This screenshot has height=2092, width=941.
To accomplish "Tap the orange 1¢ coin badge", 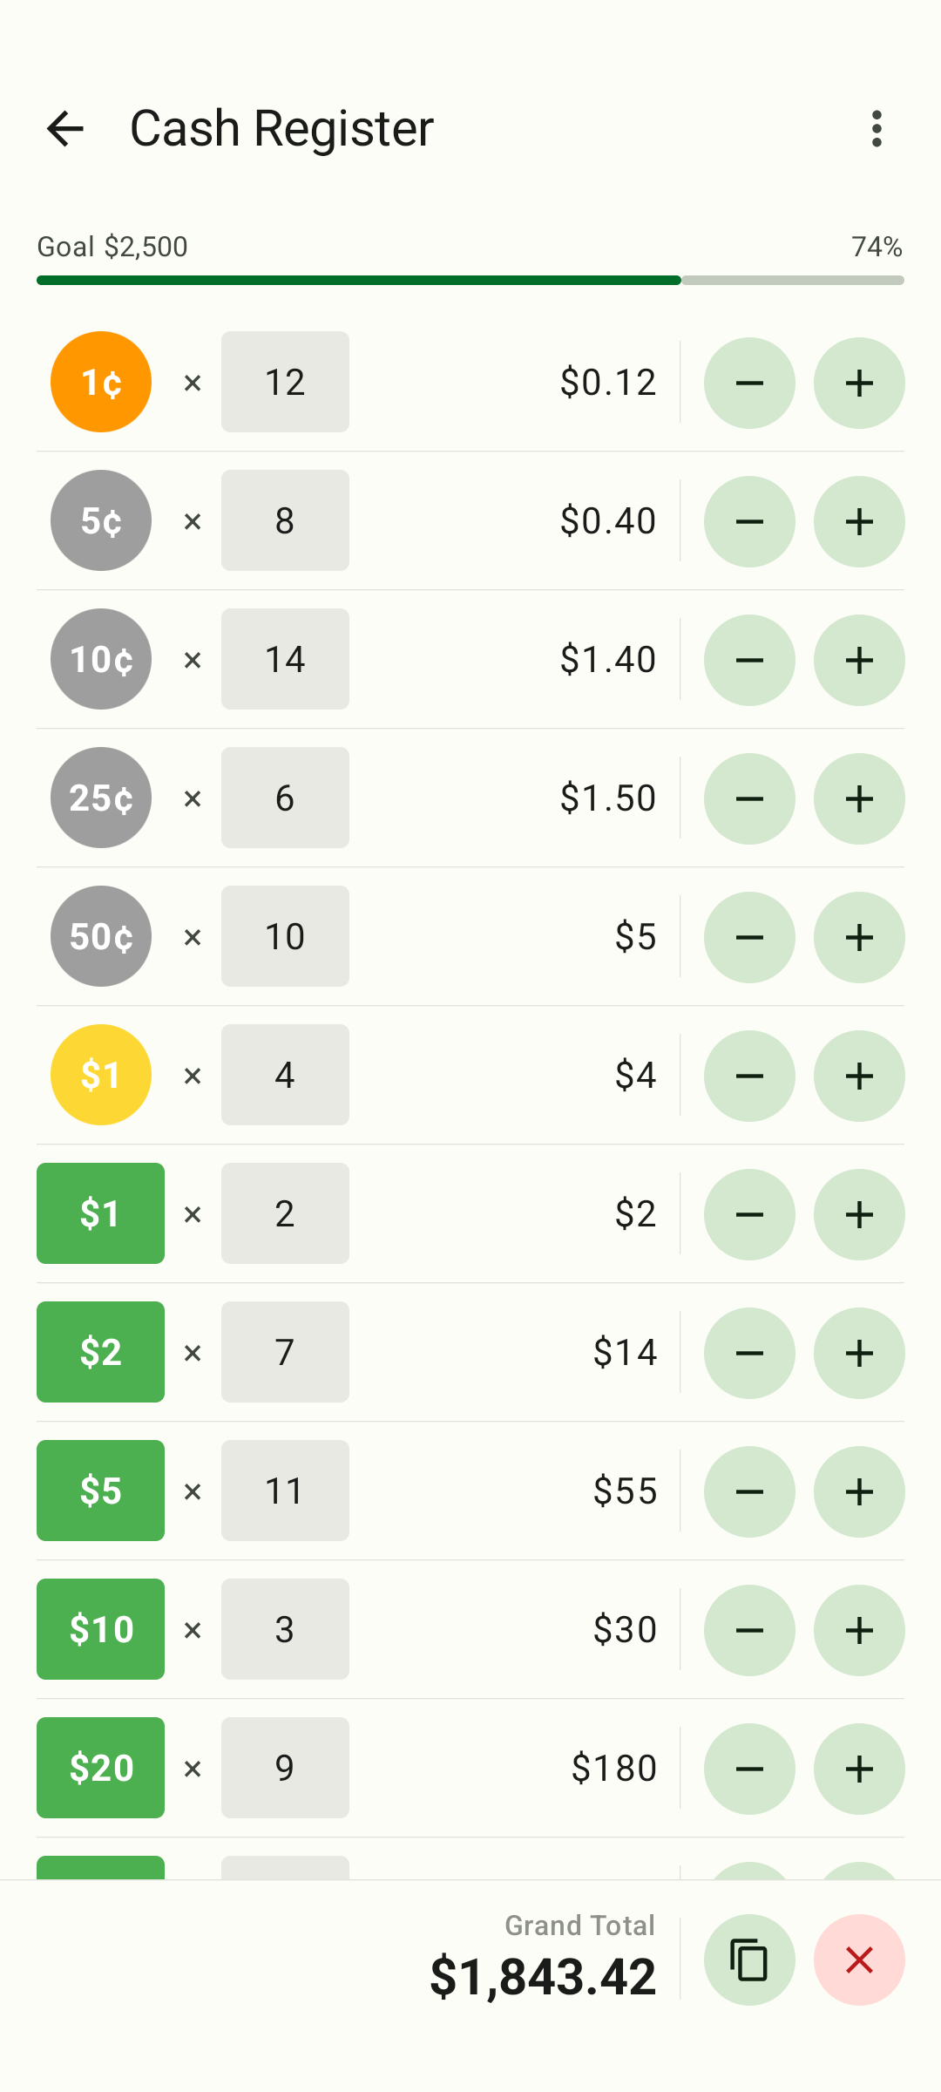I will (101, 382).
